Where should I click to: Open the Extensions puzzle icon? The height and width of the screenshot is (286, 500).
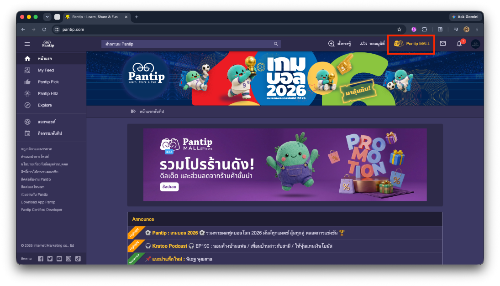click(x=424, y=29)
